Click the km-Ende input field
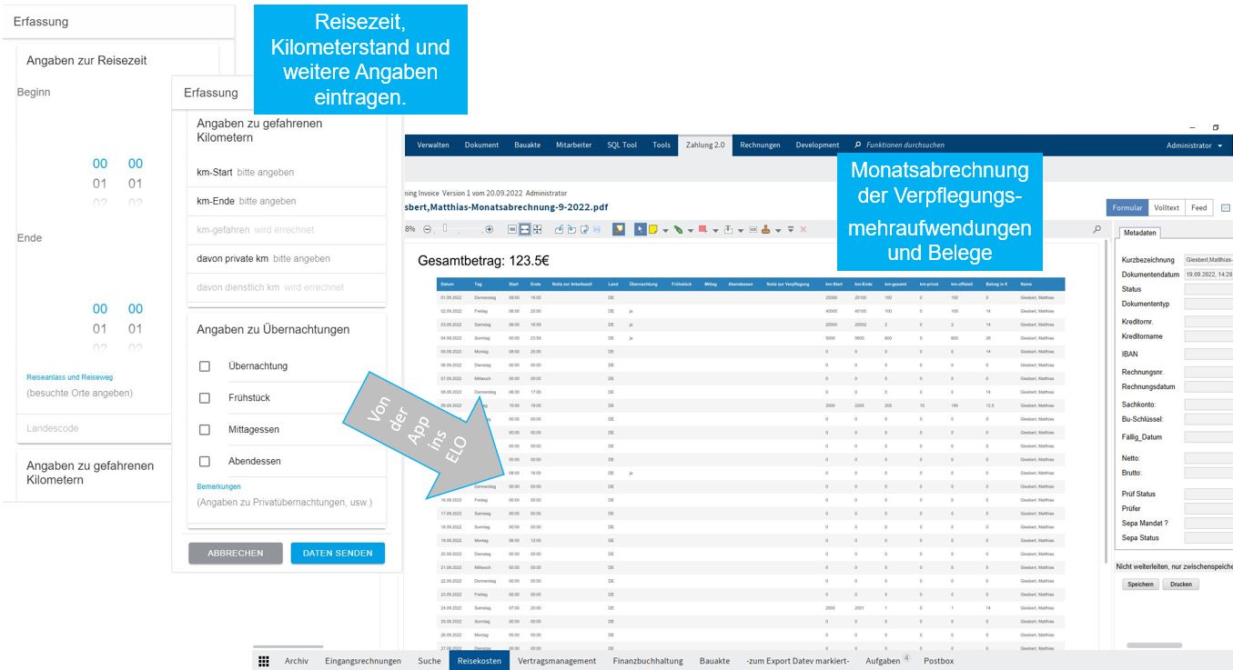 pyautogui.click(x=287, y=201)
